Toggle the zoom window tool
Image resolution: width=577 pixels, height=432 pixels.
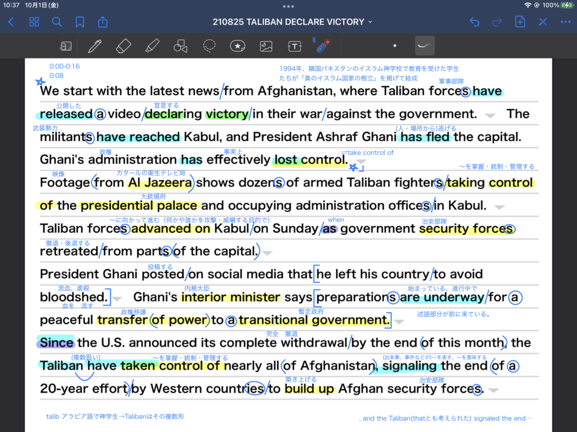tap(66, 46)
